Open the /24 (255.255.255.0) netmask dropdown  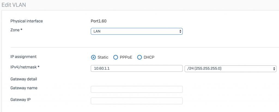tap(231, 68)
